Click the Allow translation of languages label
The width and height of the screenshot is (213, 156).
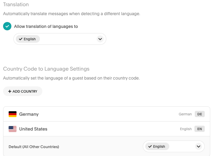pos(46,27)
